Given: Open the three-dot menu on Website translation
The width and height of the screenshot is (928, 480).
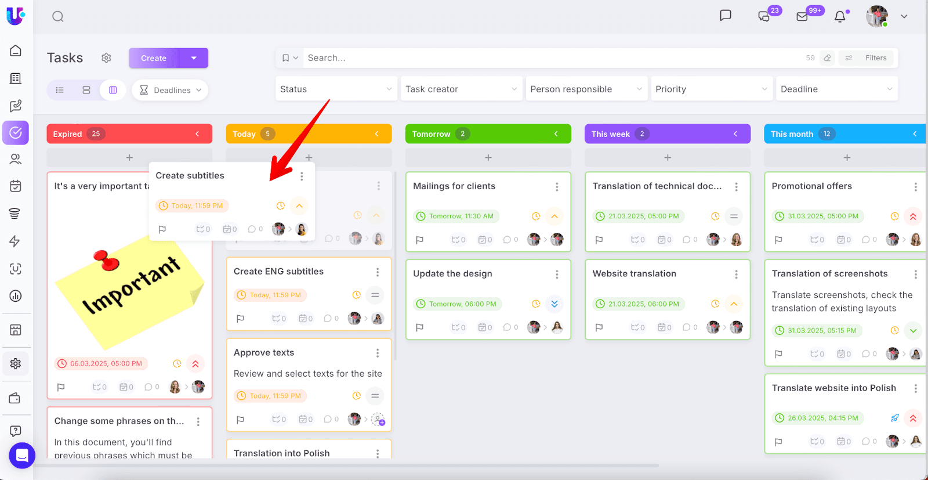Looking at the screenshot, I should coord(737,275).
